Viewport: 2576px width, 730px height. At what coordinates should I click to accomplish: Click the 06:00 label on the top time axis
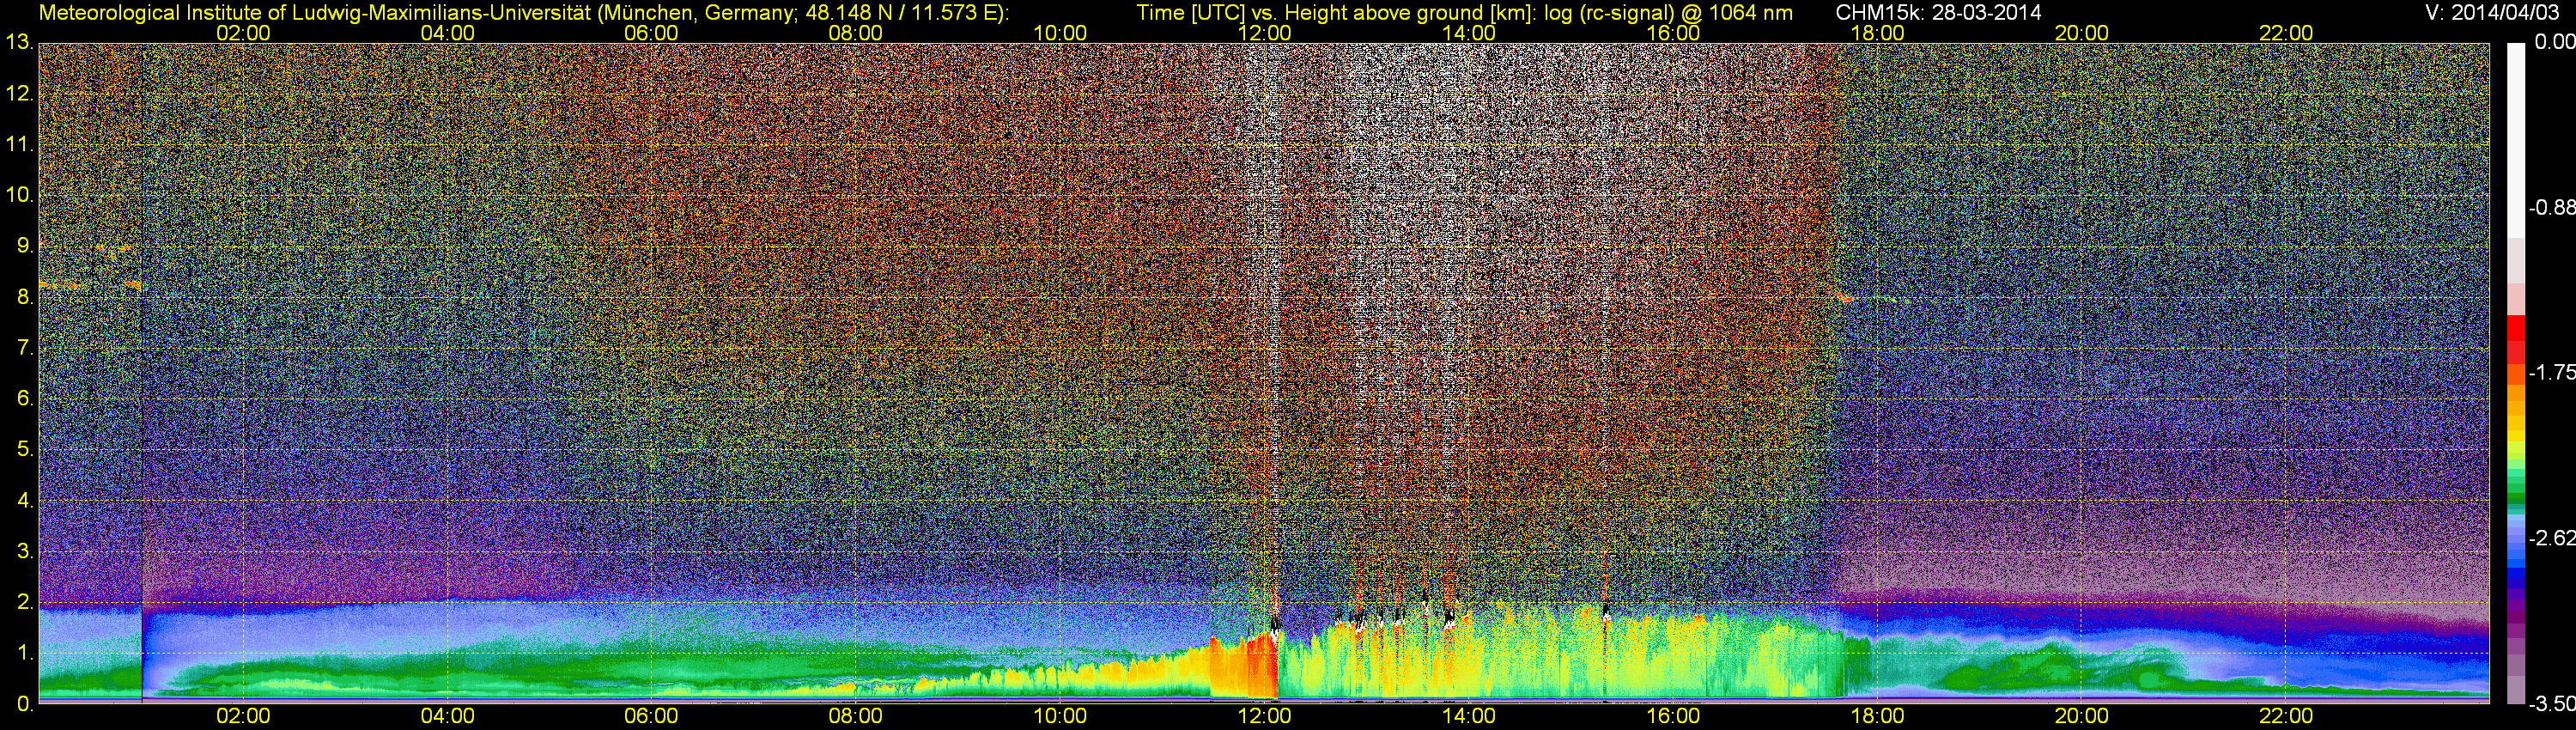651,33
